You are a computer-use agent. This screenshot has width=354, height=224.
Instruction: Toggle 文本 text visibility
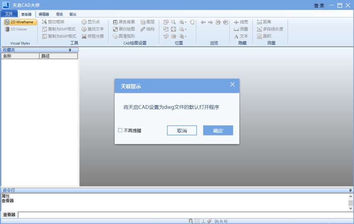pyautogui.click(x=241, y=36)
